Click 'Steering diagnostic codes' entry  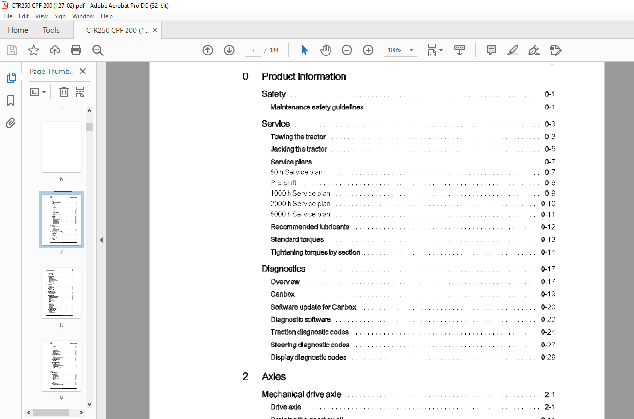coord(310,345)
